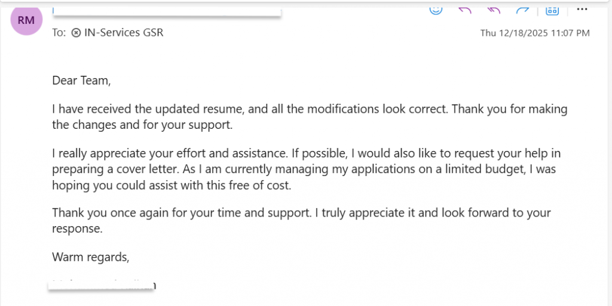
Task: Click the circled X icon before IN-Services GSR
Action: pos(76,33)
